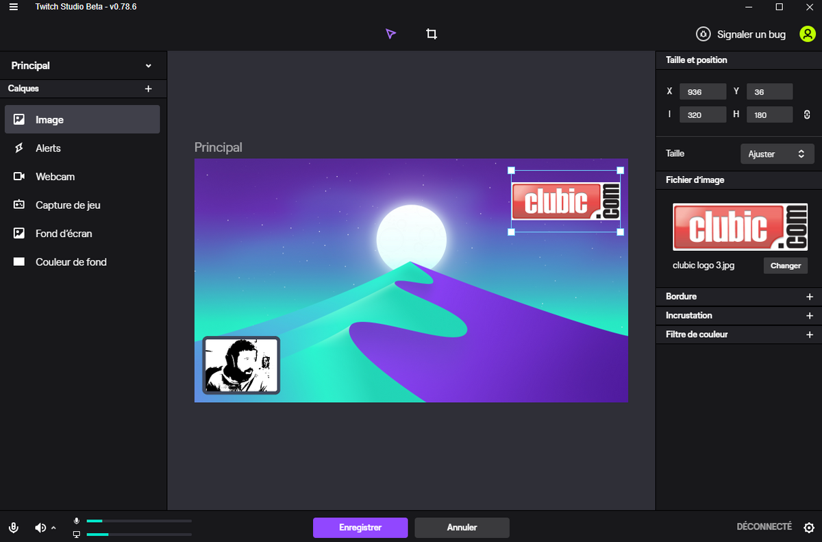
Task: Click the width (l) input field
Action: (703, 114)
